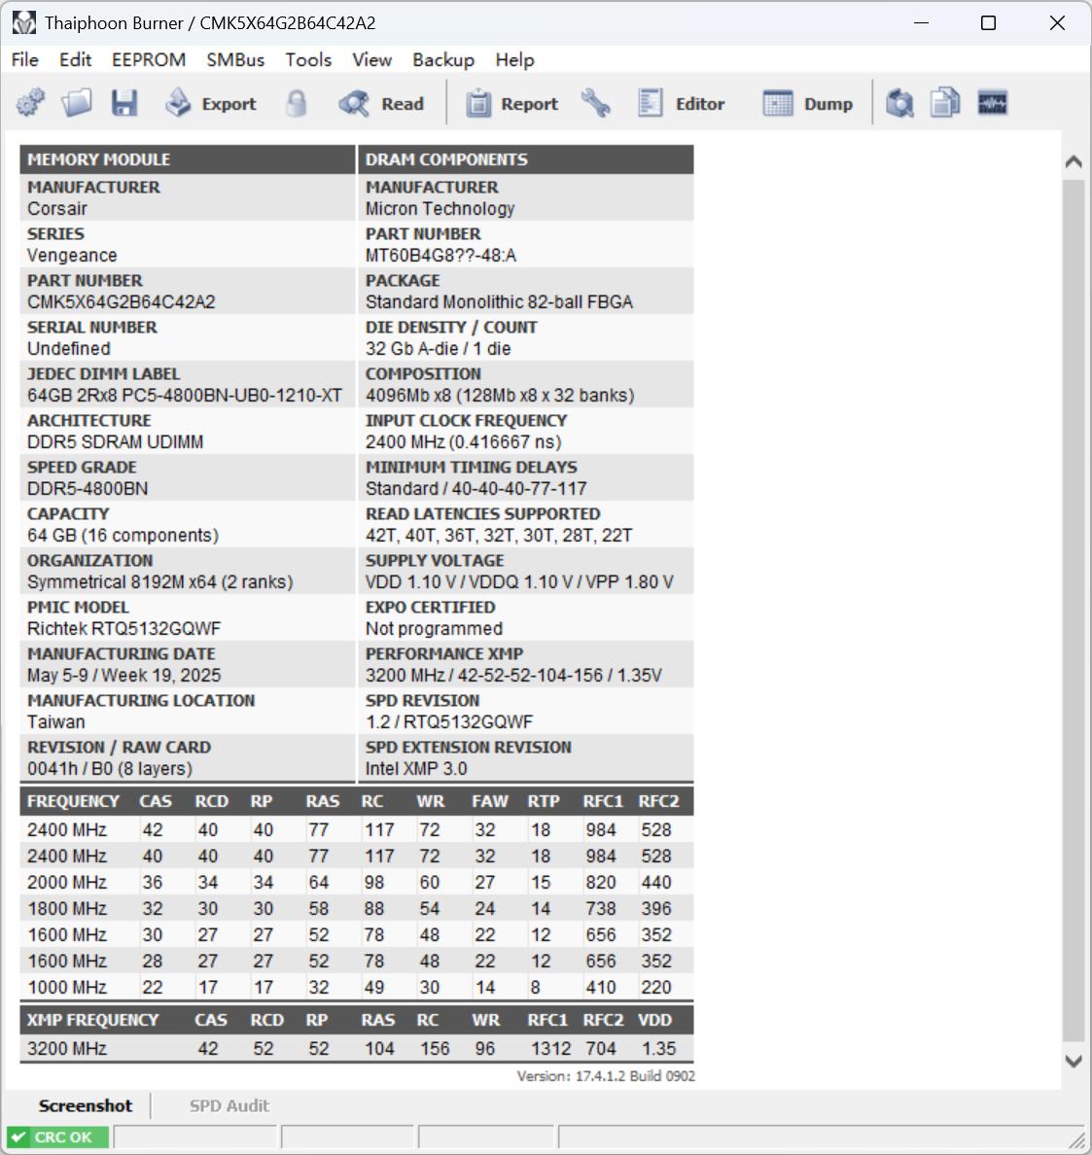Viewport: 1092px width, 1155px height.
Task: Open the SMBus menu
Action: 235,59
